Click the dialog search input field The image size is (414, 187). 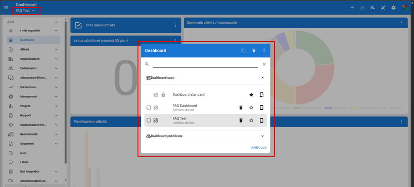tap(205, 64)
